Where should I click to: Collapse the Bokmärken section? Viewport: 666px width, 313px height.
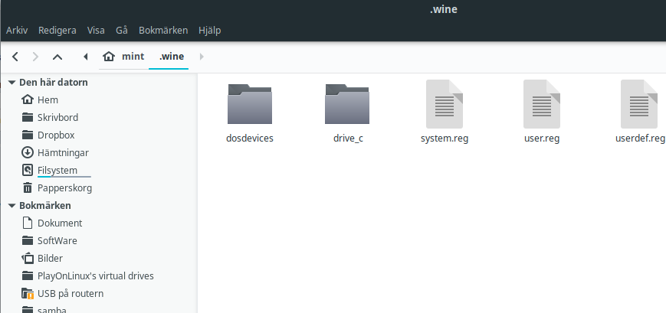[x=11, y=206]
